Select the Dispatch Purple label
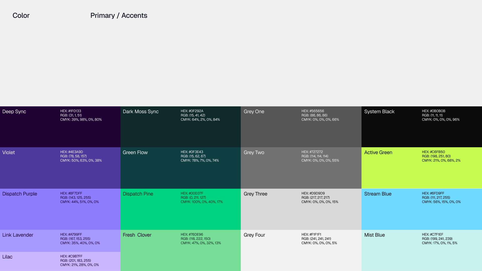The height and width of the screenshot is (271, 482). tap(20, 194)
